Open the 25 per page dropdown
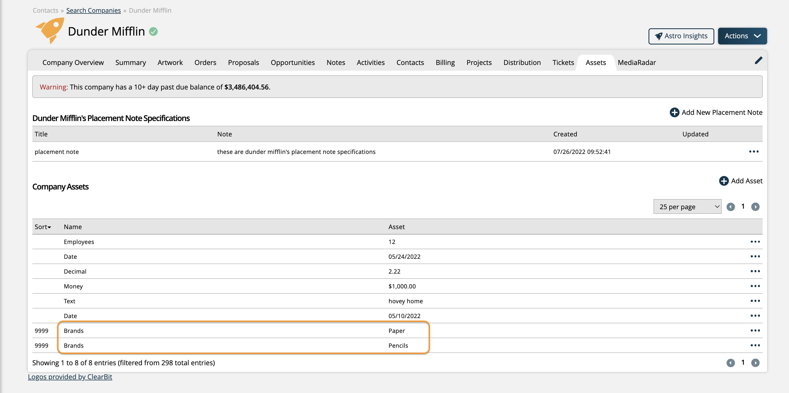Viewport: 789px width, 393px height. 687,207
